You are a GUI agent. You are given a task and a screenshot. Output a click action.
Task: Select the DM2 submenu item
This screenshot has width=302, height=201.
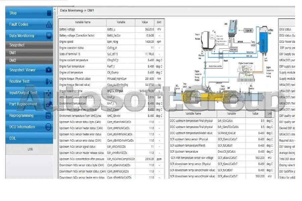coord(29,60)
